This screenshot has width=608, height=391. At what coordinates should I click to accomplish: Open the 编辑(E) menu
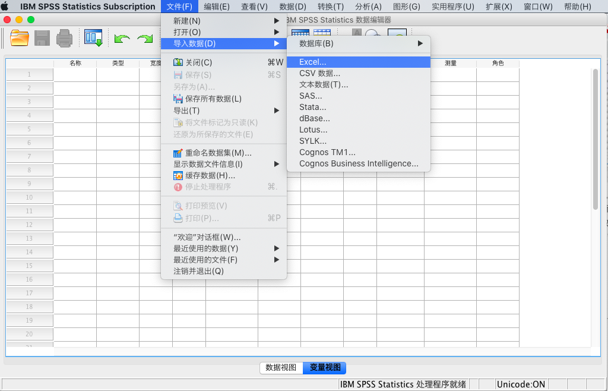tap(217, 6)
